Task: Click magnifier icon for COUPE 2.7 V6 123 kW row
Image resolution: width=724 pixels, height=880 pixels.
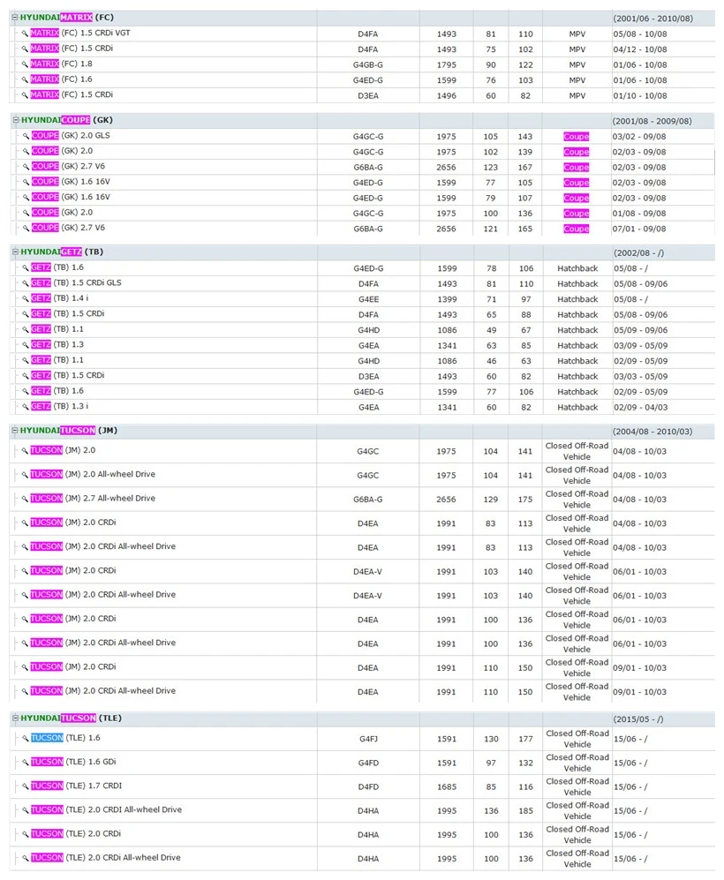Action: tap(26, 167)
